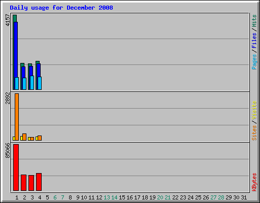Click green weekend day 7 label
The width and height of the screenshot is (260, 203).
62,197
